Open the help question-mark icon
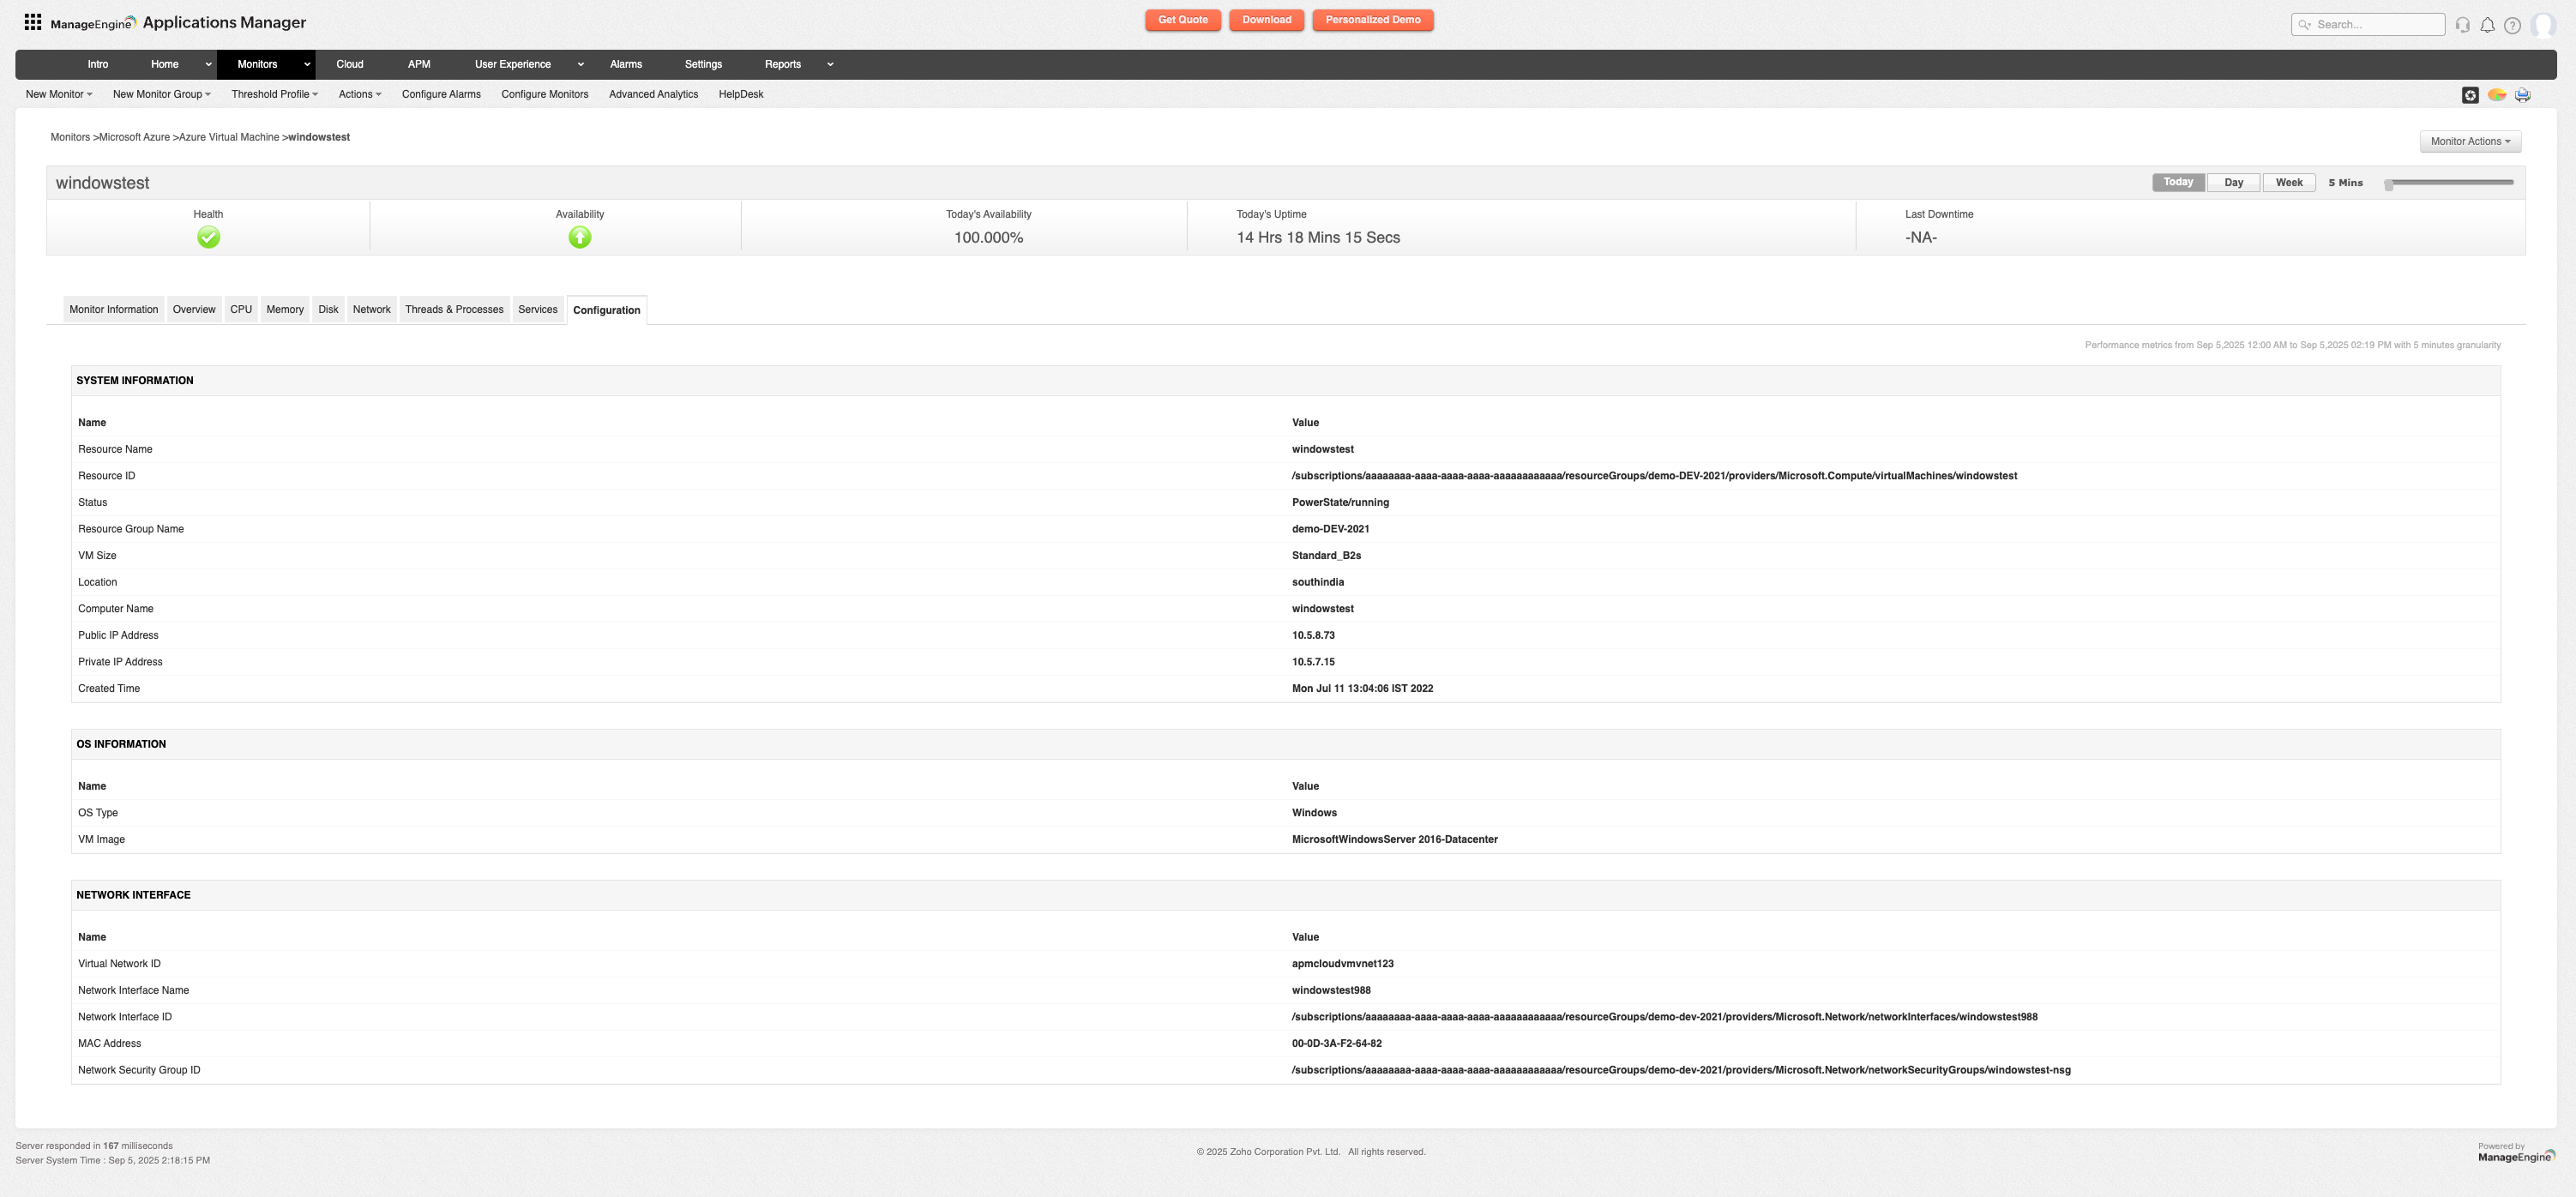This screenshot has height=1197, width=2576. coord(2513,25)
